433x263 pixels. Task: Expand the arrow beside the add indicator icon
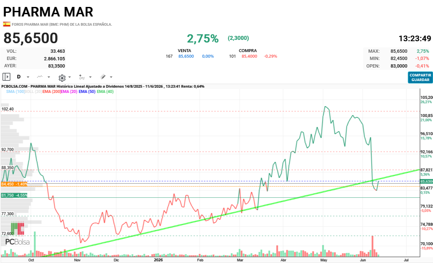90,77
